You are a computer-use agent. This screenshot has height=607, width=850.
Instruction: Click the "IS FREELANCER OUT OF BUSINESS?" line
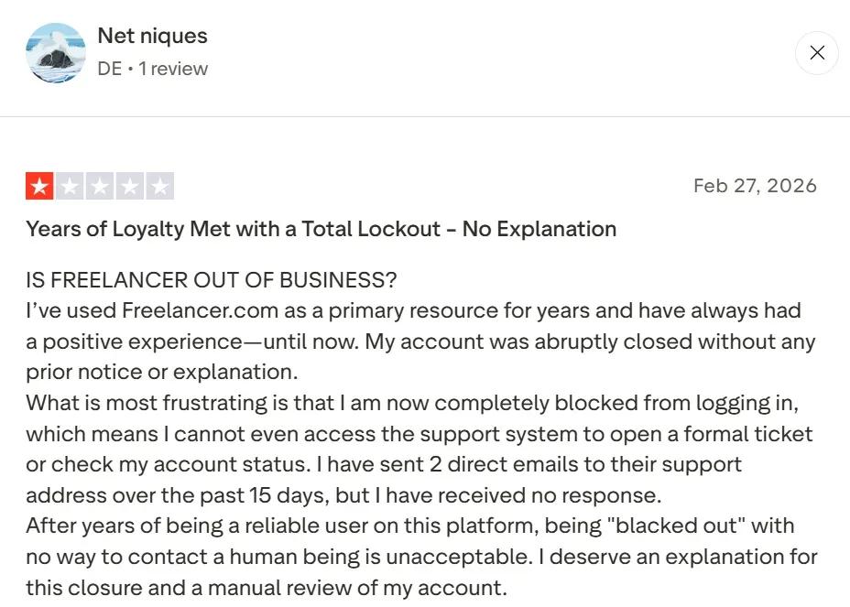[211, 279]
